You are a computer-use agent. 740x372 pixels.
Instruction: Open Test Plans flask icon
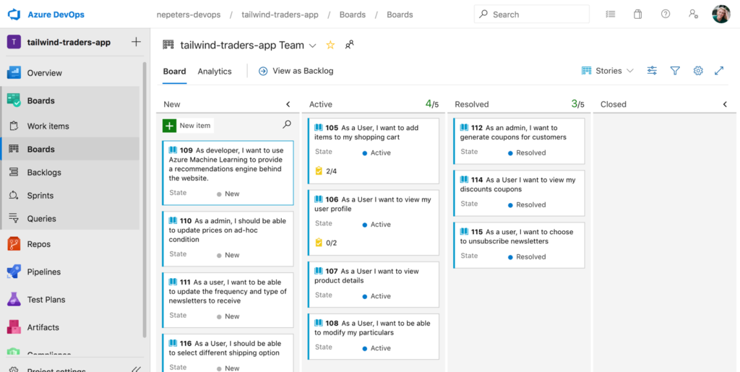click(14, 299)
